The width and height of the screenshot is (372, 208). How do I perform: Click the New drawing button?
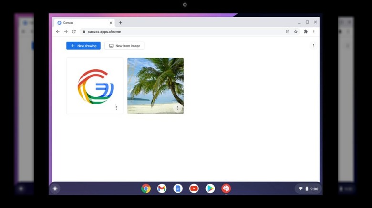click(83, 46)
